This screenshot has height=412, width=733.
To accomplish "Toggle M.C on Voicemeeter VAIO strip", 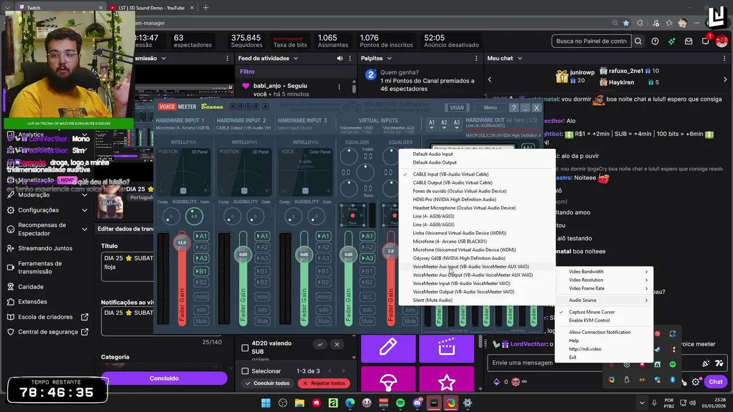I will (x=367, y=297).
